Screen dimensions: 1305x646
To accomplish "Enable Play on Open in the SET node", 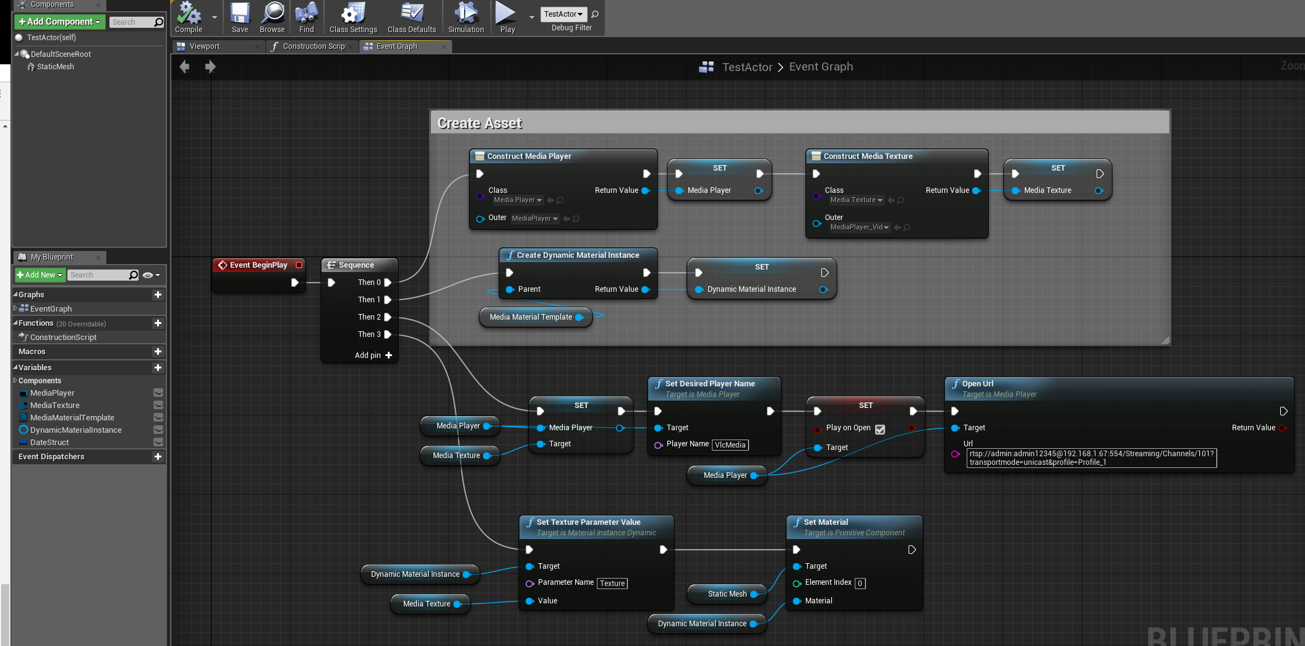I will pos(880,428).
